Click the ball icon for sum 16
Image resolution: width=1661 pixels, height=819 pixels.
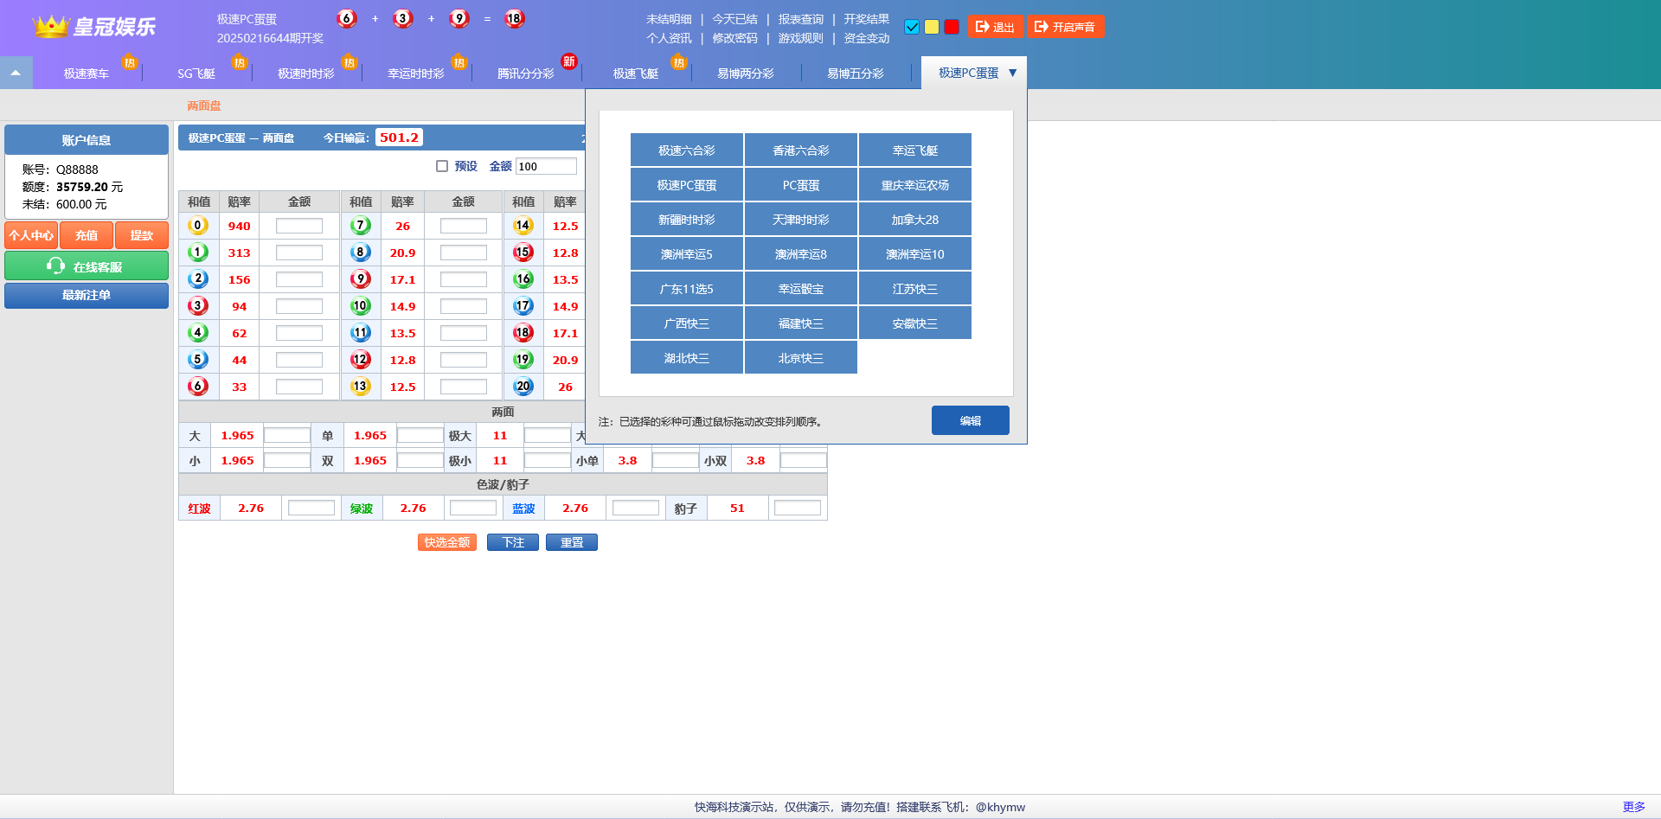click(523, 279)
